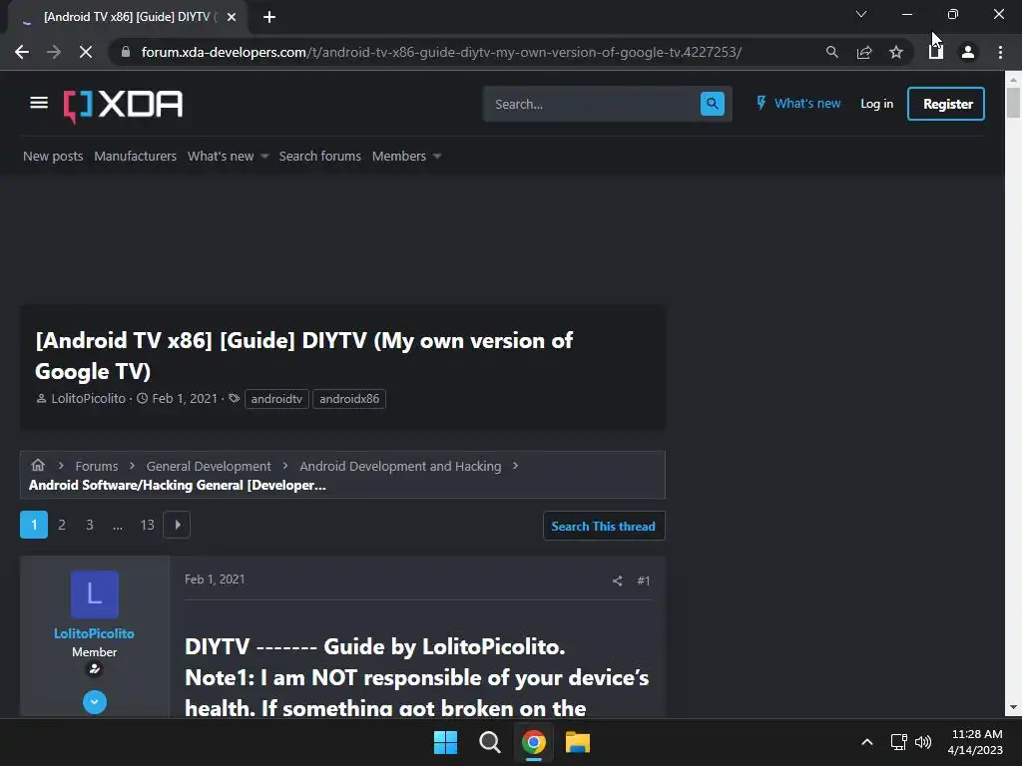Expand Members dropdown arrow

(x=437, y=157)
